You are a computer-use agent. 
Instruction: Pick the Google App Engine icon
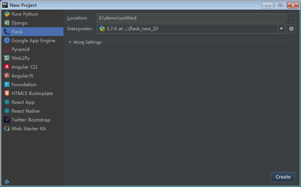7,40
